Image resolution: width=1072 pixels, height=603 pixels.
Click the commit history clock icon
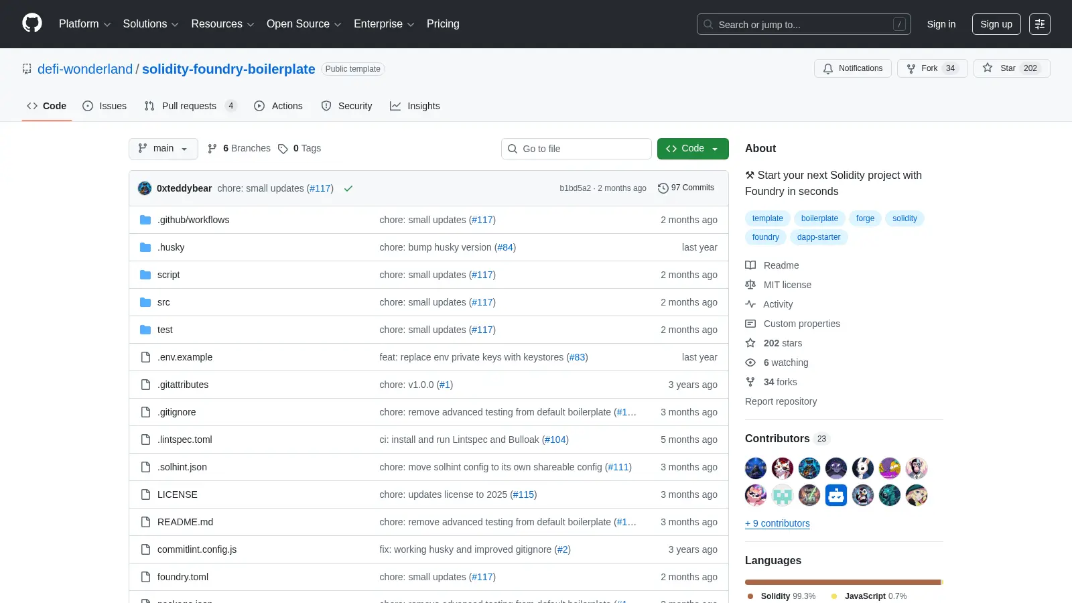[x=663, y=188]
